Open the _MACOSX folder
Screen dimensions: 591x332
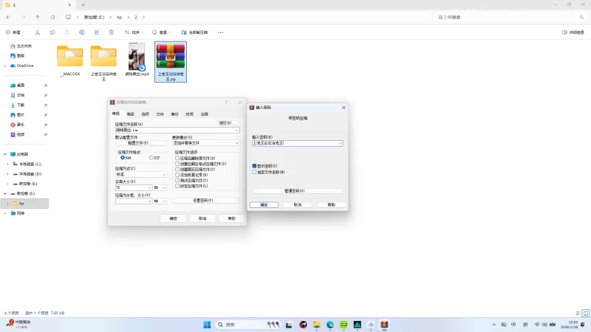pos(70,57)
